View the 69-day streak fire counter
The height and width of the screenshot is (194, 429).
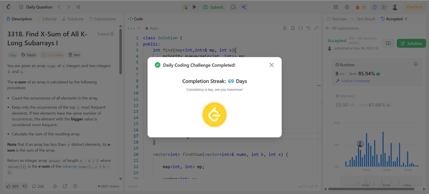click(360, 7)
